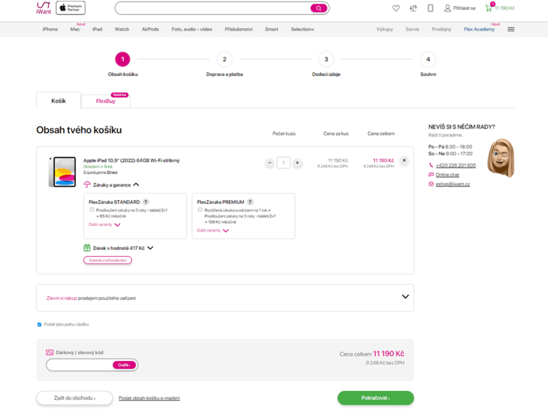The width and height of the screenshot is (548, 410).
Task: Click Zpět do obchodu button
Action: [74, 398]
